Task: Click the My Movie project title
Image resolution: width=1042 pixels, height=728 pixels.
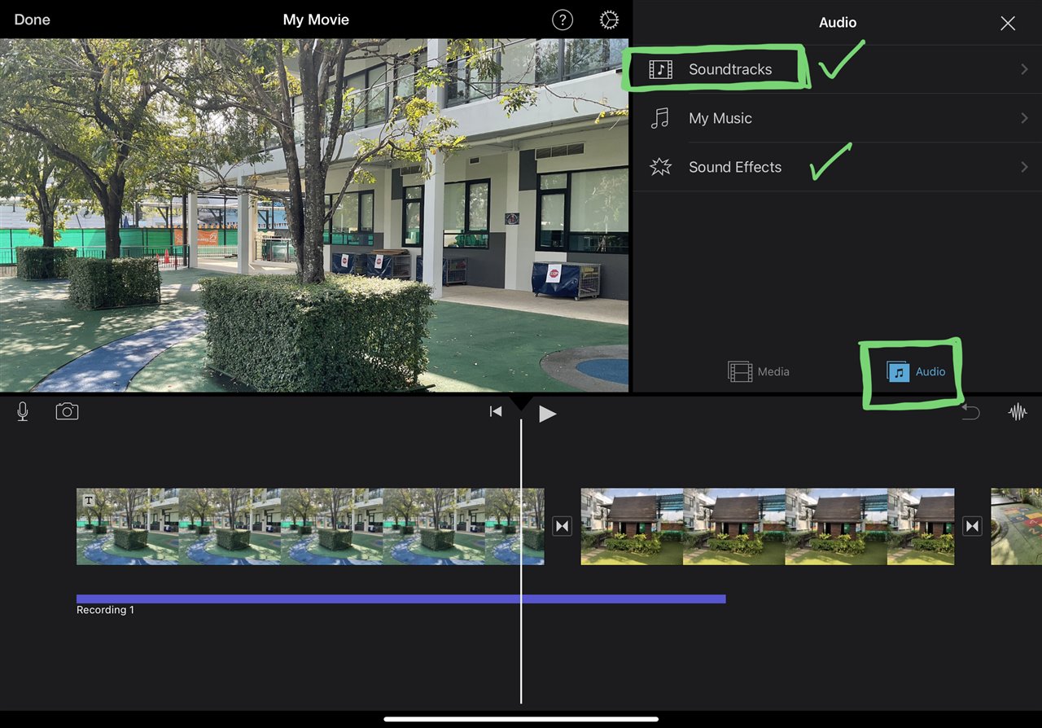Action: pyautogui.click(x=316, y=20)
